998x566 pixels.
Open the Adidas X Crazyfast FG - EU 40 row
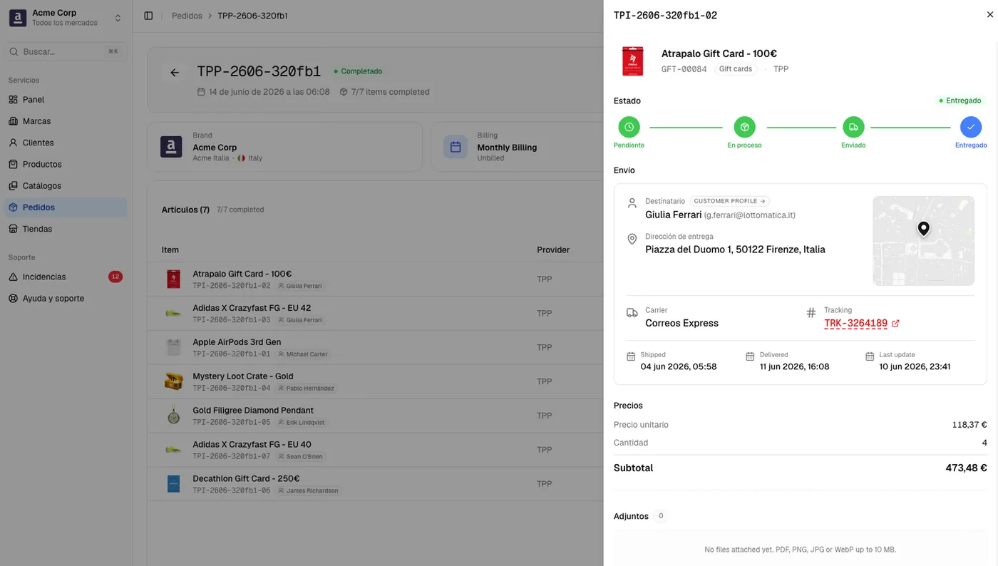tap(375, 450)
